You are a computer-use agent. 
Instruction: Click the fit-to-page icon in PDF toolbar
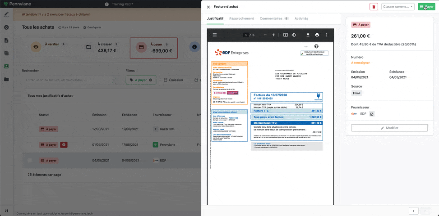285,35
